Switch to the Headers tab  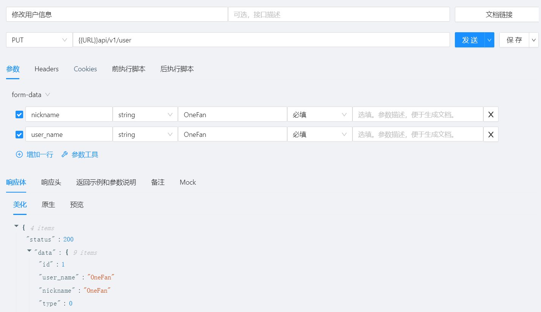pos(46,69)
